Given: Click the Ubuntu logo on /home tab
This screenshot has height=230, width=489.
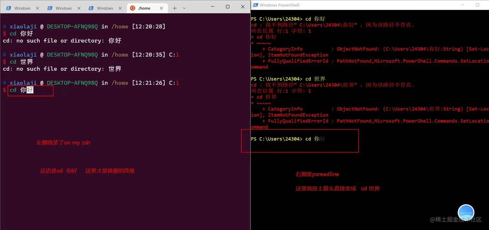Looking at the screenshot, I should coord(132,8).
